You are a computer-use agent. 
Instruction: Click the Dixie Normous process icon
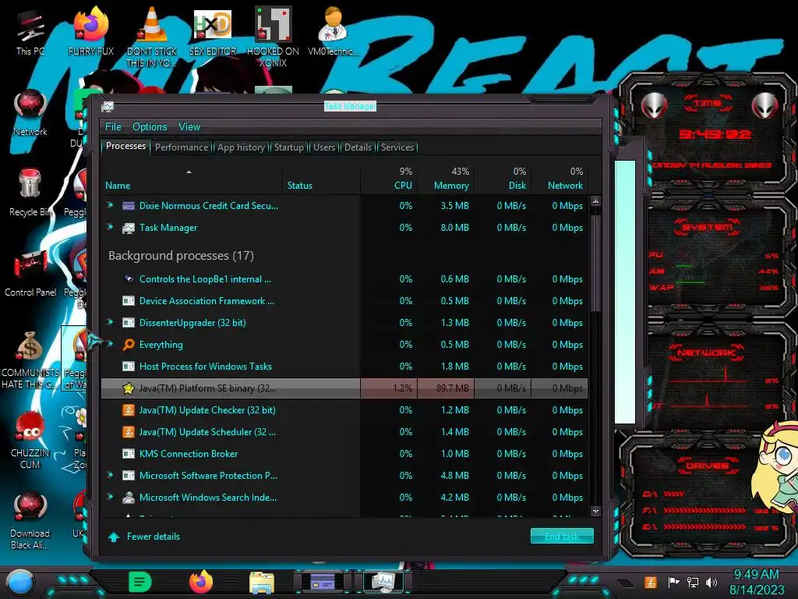[129, 206]
